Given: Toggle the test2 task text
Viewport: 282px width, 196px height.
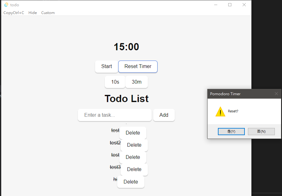Looking at the screenshot, I should click(x=115, y=143).
